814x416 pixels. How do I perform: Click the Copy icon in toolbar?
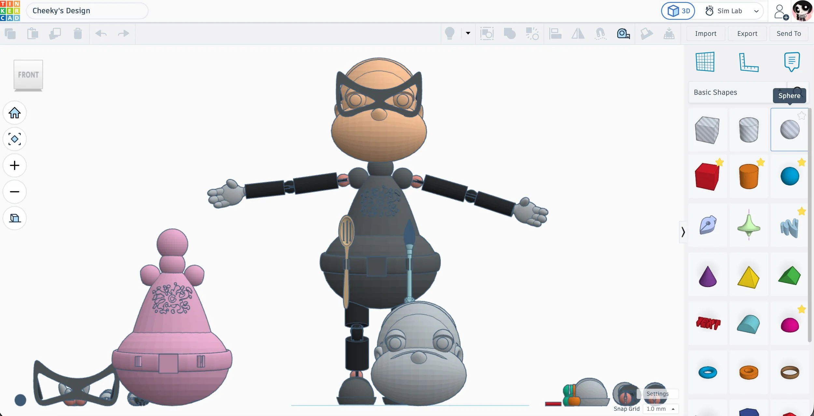pyautogui.click(x=10, y=33)
